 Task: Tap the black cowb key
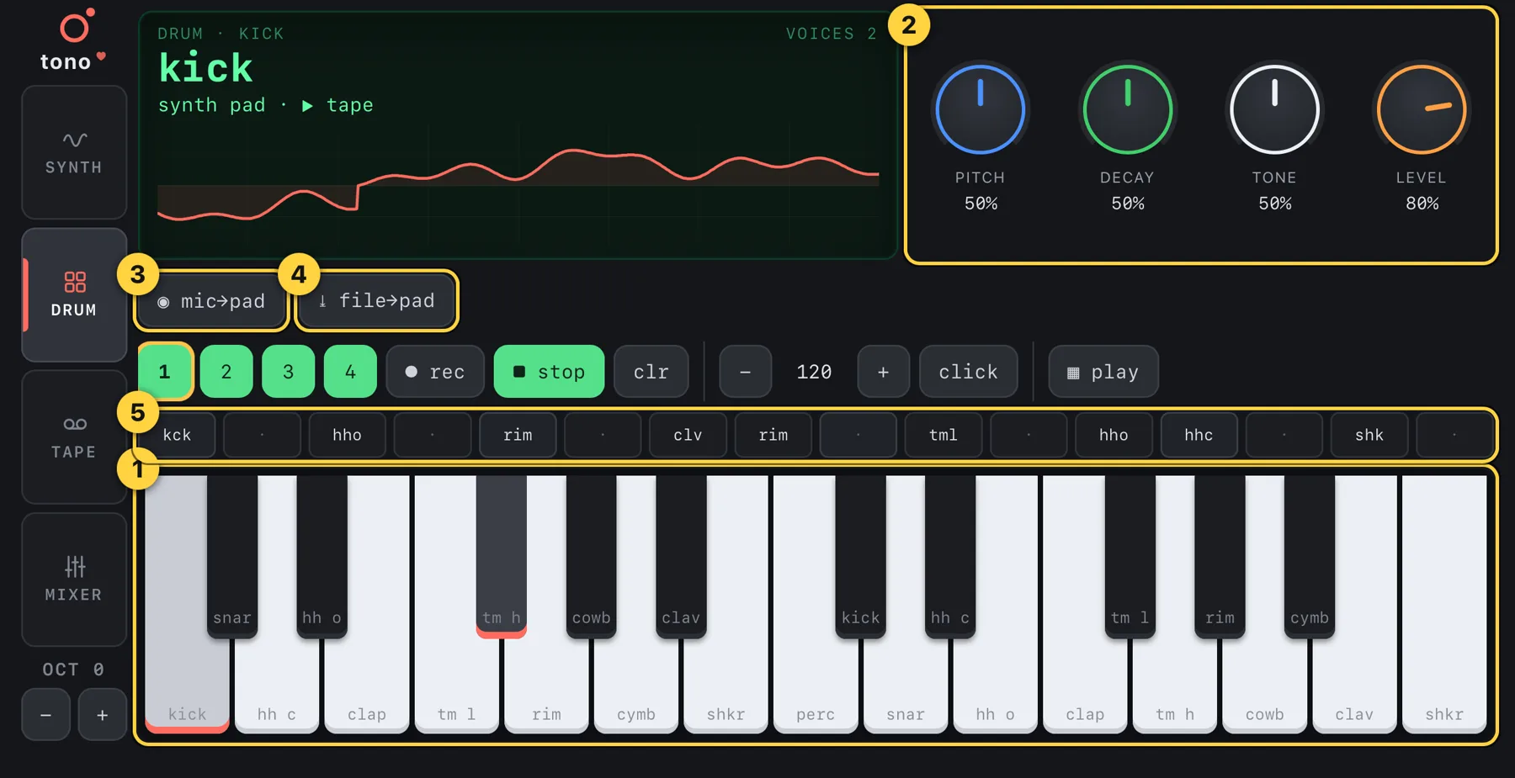592,557
